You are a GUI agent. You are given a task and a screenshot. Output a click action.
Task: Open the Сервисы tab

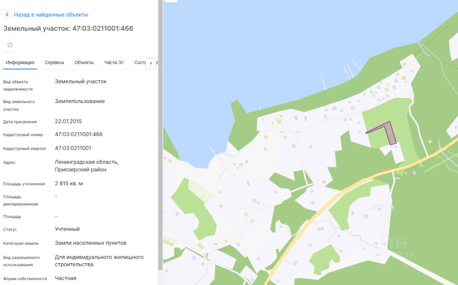click(54, 63)
